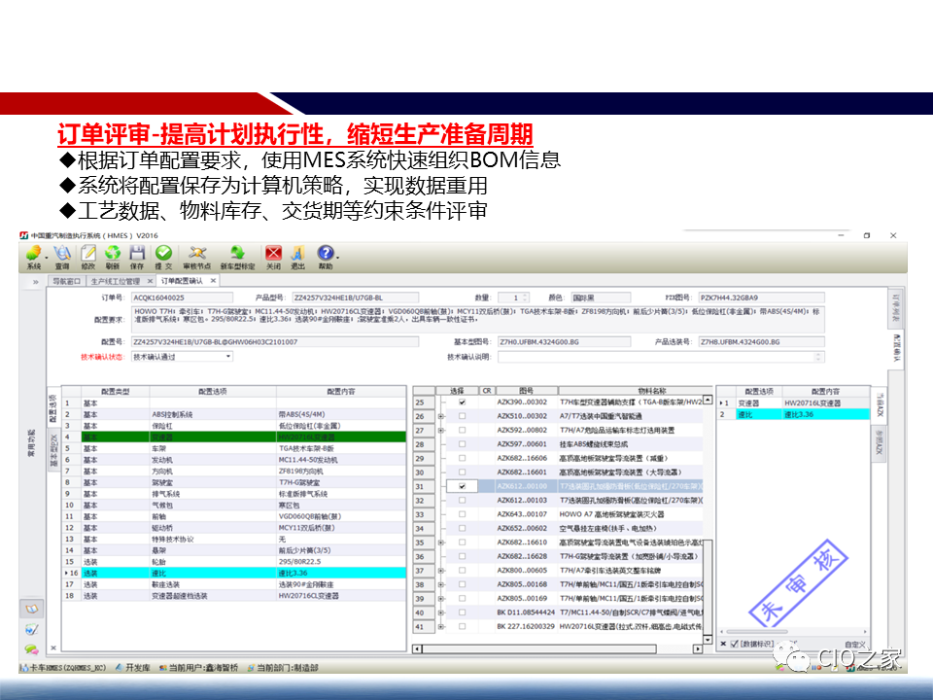Expand the tree node in row 26
This screenshot has width=933, height=700.
point(441,416)
